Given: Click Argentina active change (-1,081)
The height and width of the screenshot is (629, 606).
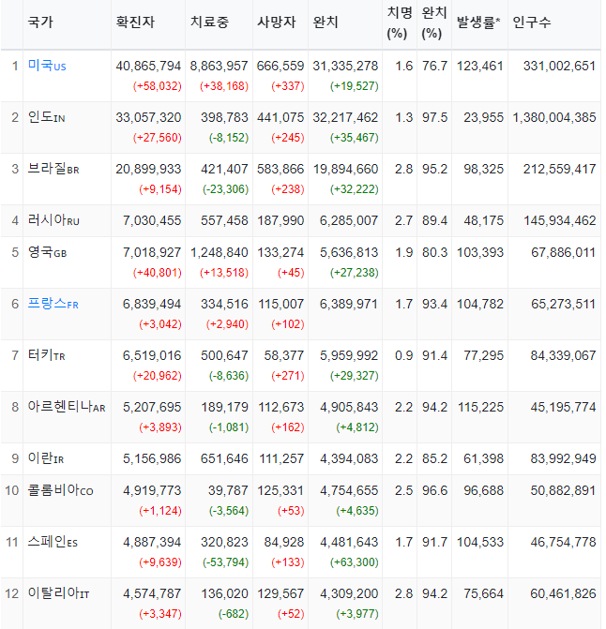Looking at the screenshot, I should (229, 427).
